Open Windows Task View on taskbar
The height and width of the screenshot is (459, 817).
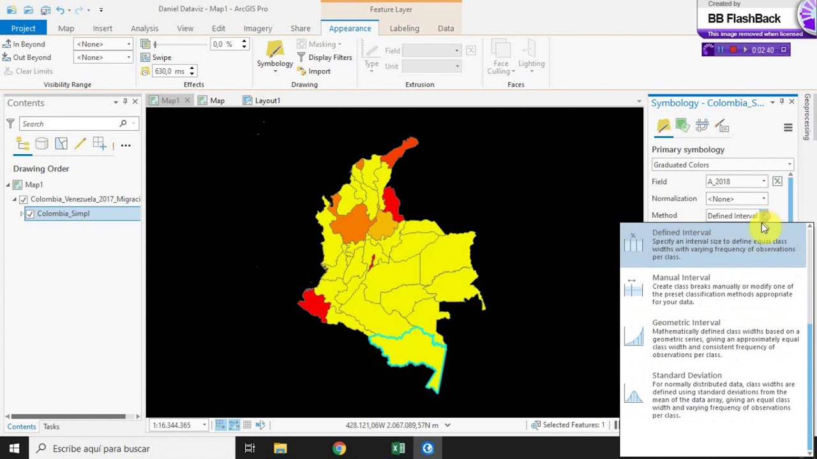(250, 448)
